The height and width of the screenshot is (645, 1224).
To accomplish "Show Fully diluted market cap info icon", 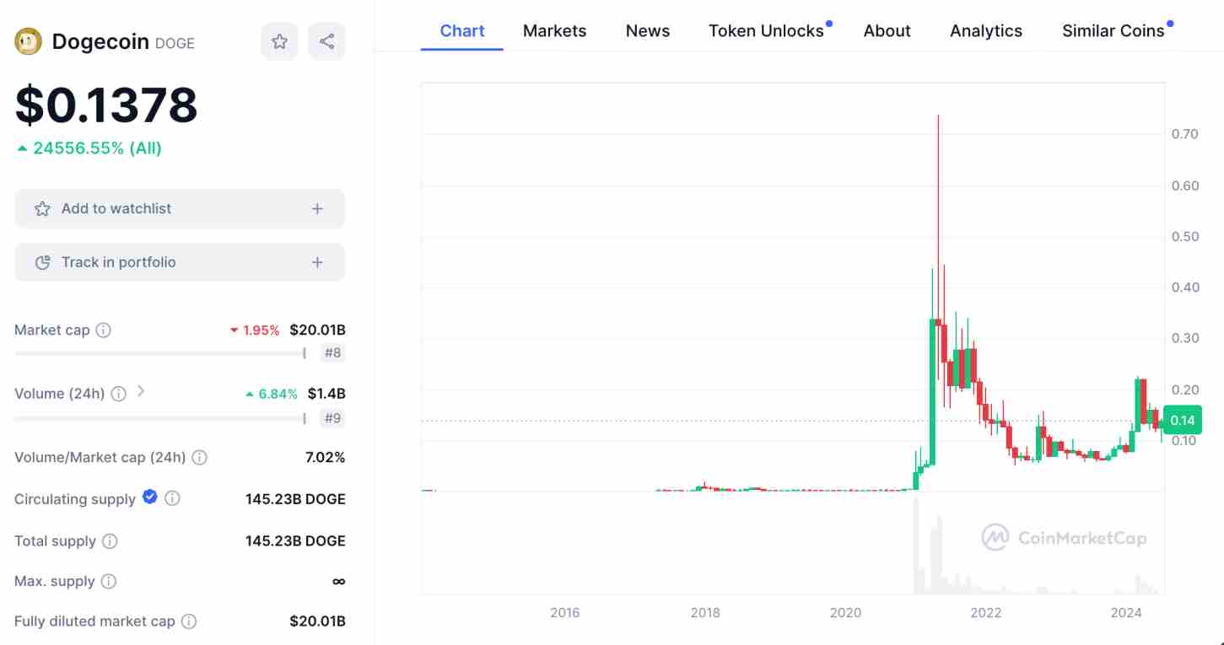I will [189, 621].
